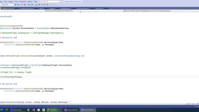Click the phone-shaped toolbar icon left of the bookmark
Viewport: 199px width, 112px height.
[x=37, y=5]
